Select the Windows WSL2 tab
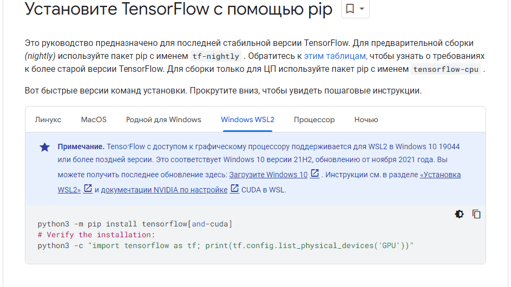 click(x=247, y=119)
